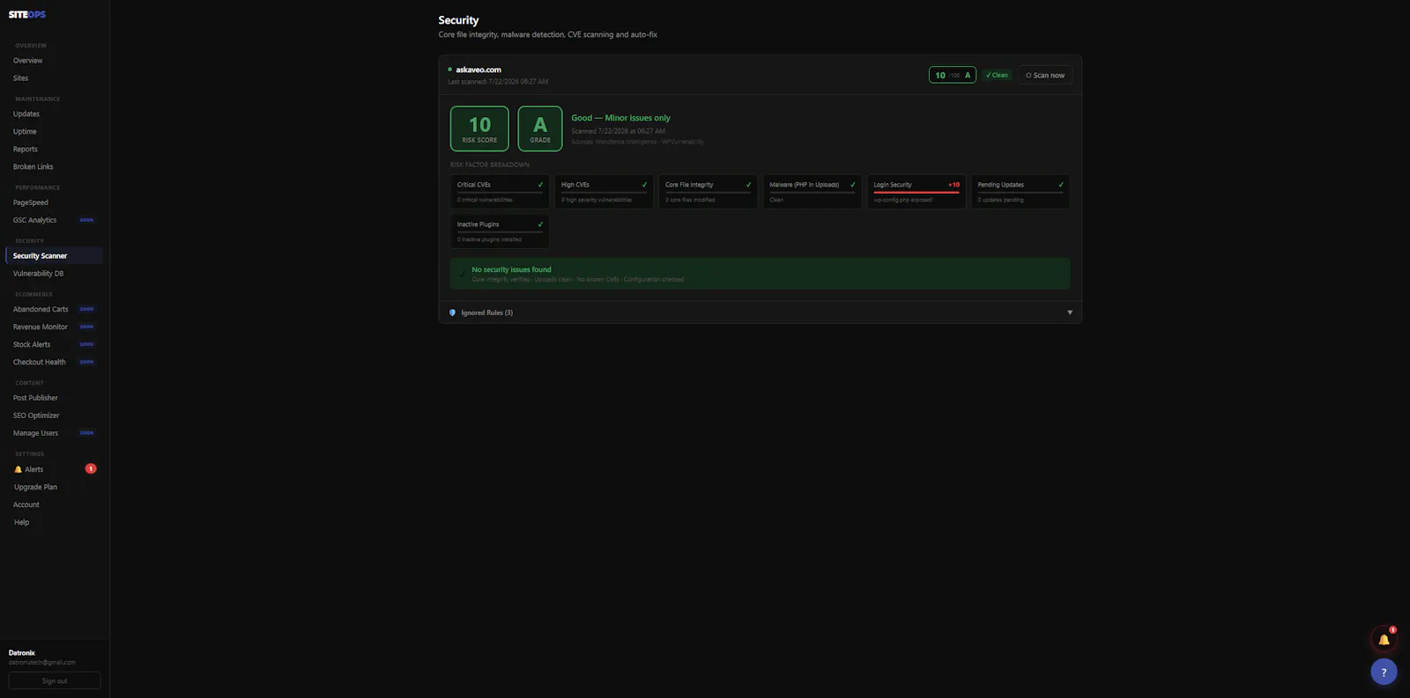
Task: Click the High CVEs card
Action: 604,192
